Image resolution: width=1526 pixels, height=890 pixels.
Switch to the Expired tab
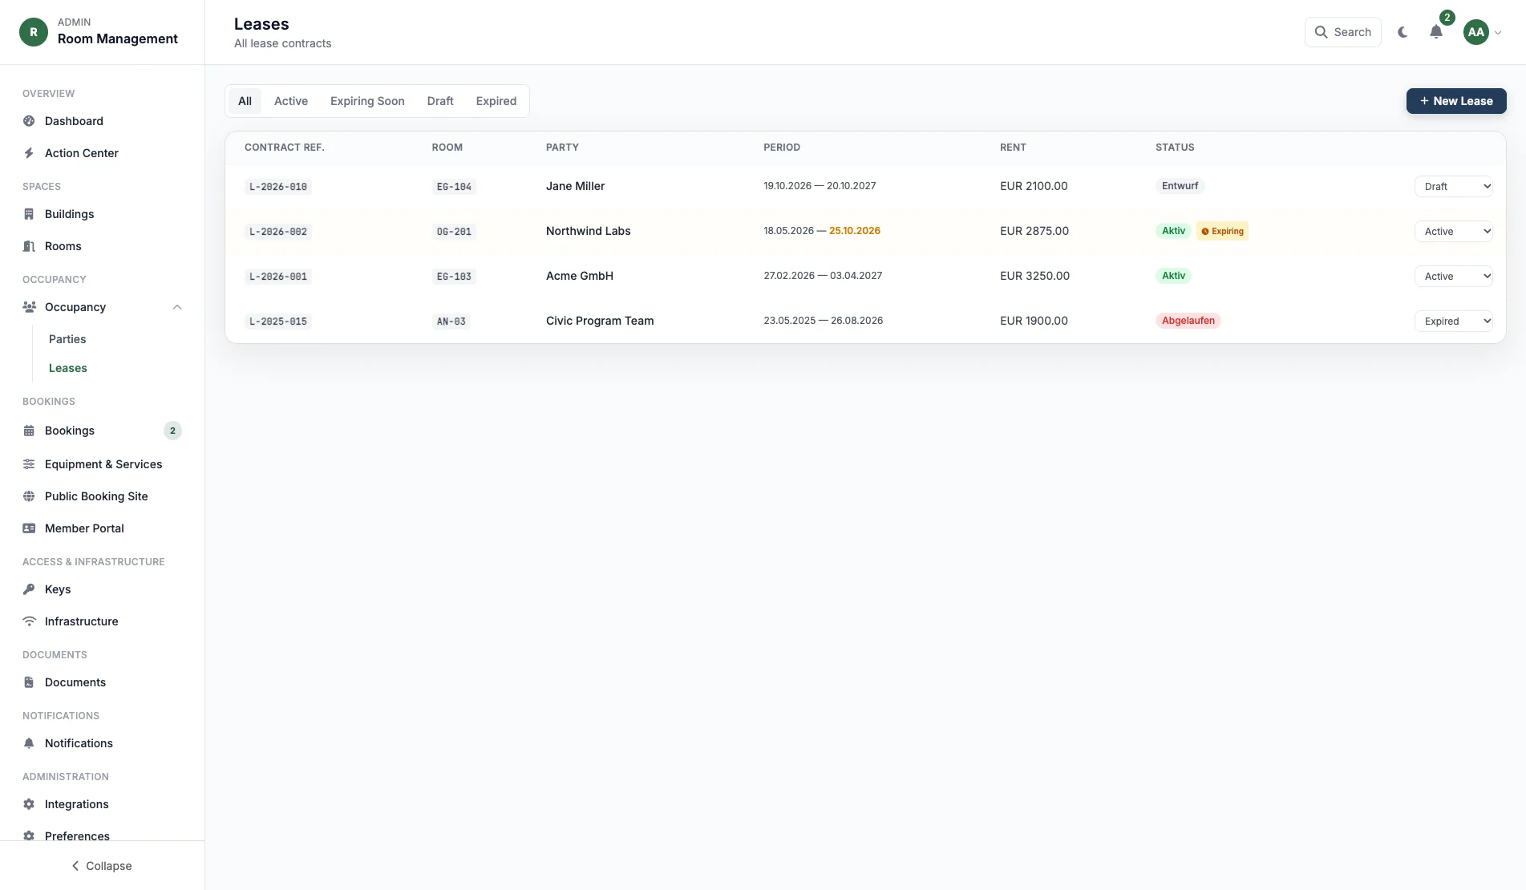tap(496, 101)
